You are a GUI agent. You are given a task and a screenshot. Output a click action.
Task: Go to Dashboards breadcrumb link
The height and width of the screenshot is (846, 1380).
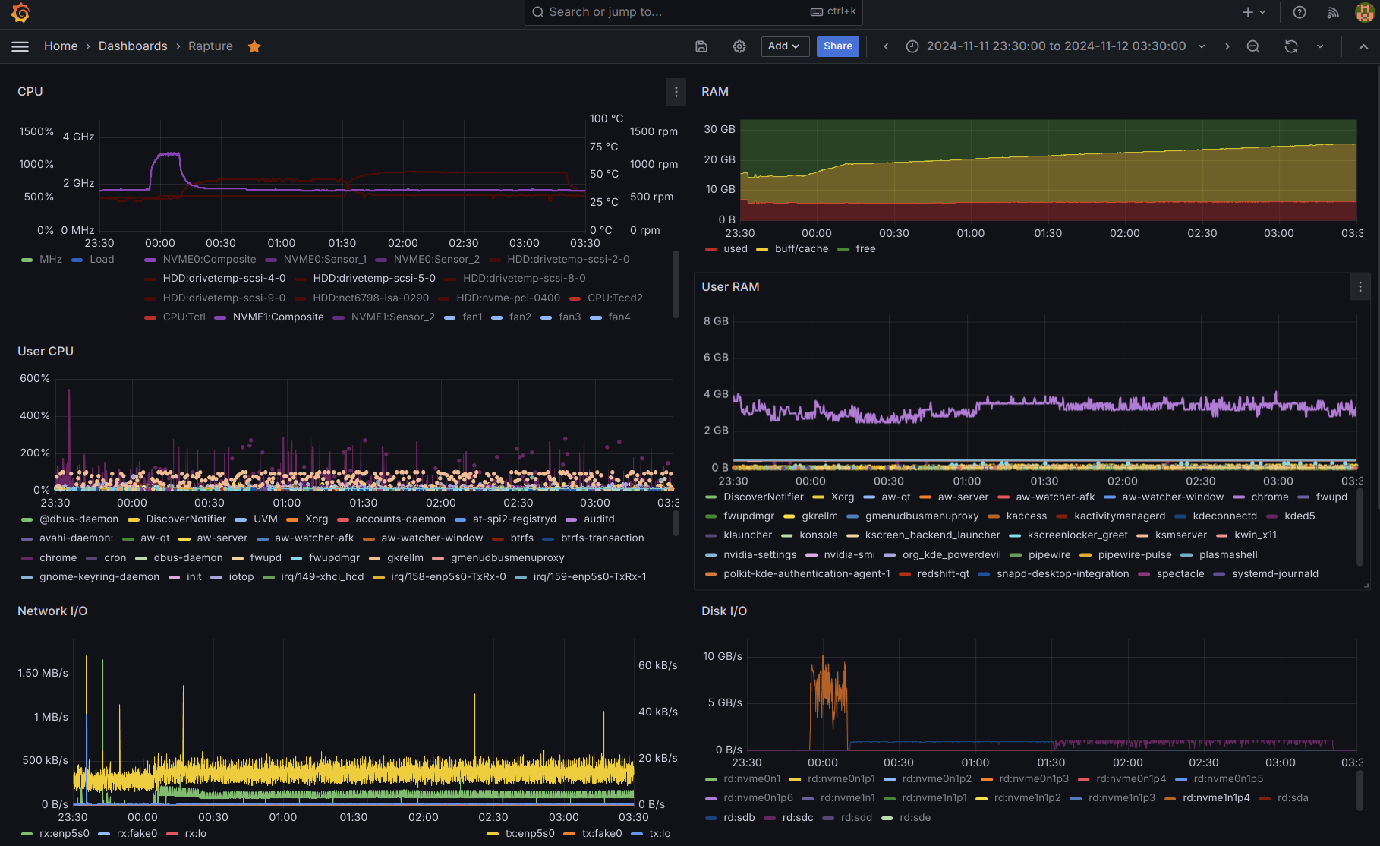(x=133, y=46)
